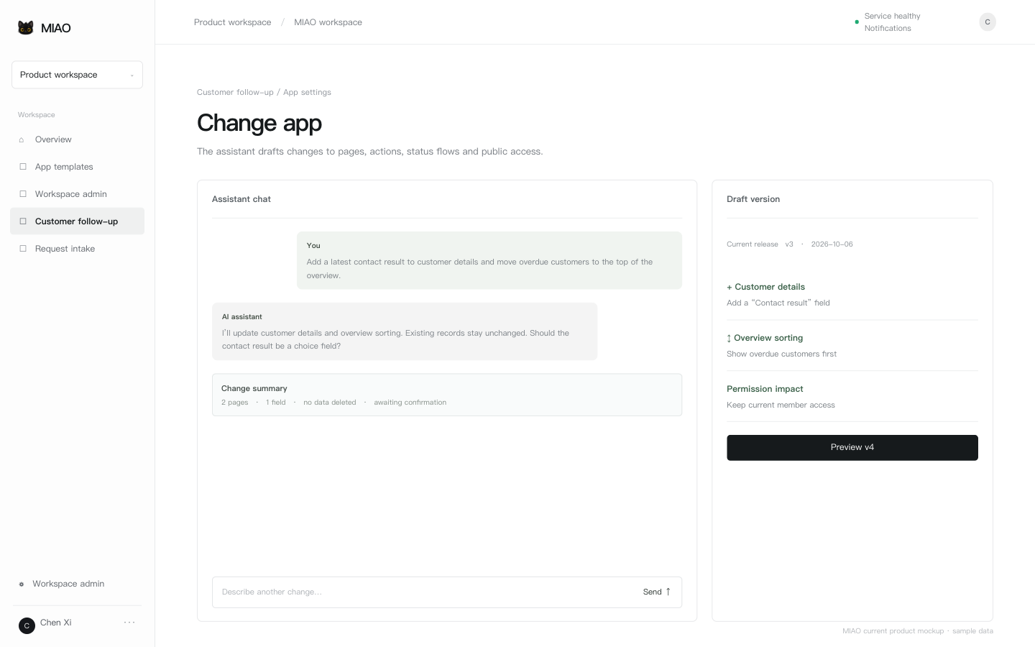
Task: Click the no data deleted text
Action: (330, 403)
